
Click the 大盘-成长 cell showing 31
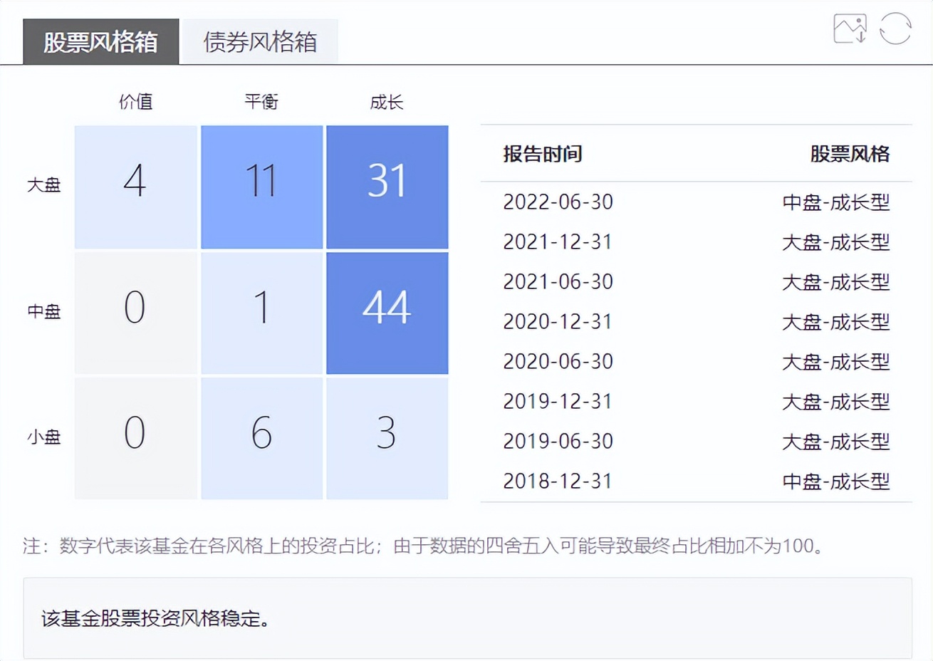[387, 185]
